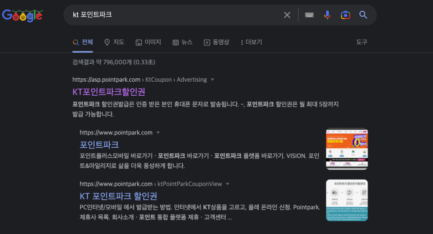This screenshot has height=234, width=433.
Task: Expand arrow next to ktPointParkCouponView URL
Action: tap(227, 184)
